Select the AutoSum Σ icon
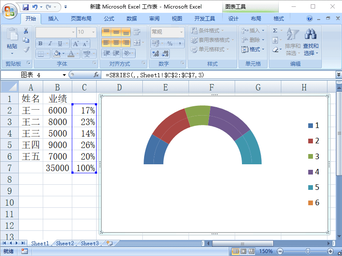342x256 pixels. coord(275,29)
